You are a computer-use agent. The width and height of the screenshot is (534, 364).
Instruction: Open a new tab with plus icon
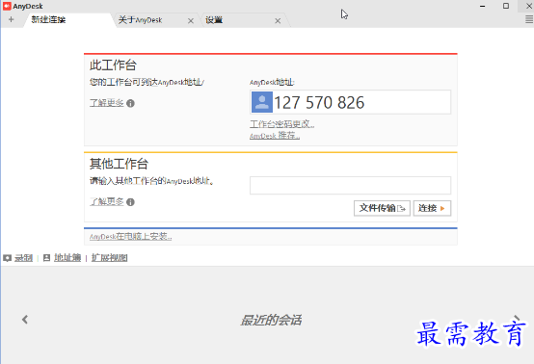click(x=11, y=19)
